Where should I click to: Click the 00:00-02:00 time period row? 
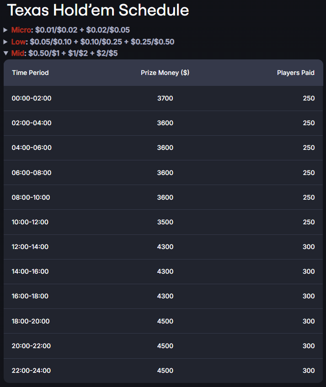[x=163, y=98]
